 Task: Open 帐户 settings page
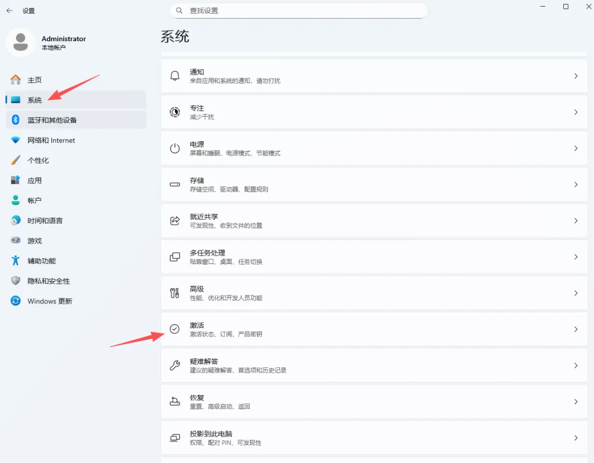point(76,200)
